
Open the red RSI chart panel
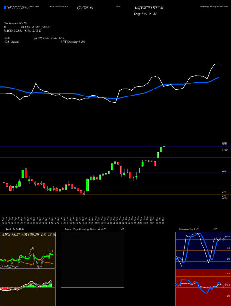click(x=203, y=287)
